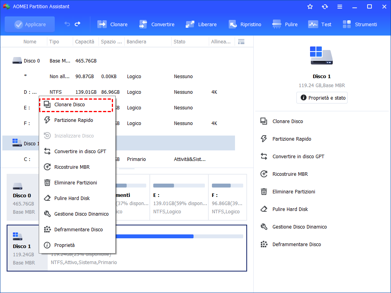Open the Test toolbar option
This screenshot has width=391, height=293.
click(320, 24)
